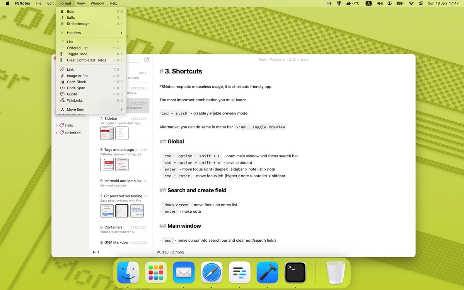The height and width of the screenshot is (290, 464).
Task: Open the File menu
Action: coord(39,3)
